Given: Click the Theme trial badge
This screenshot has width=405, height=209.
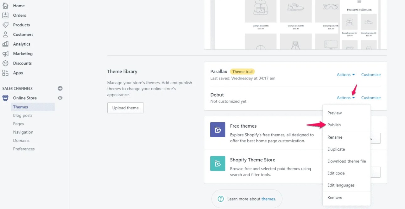Looking at the screenshot, I should 242,72.
